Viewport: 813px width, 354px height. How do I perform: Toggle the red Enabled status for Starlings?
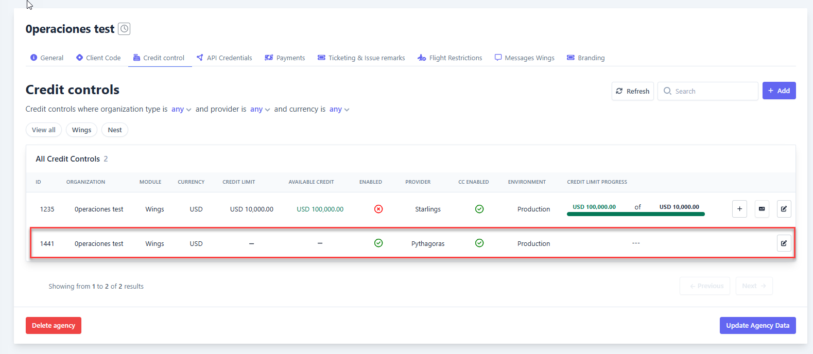(x=378, y=209)
